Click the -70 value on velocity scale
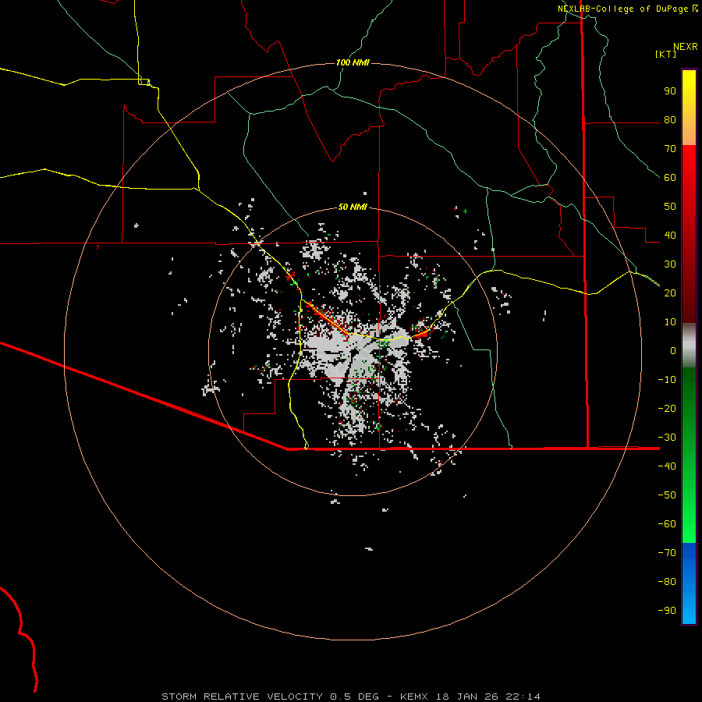 point(667,553)
